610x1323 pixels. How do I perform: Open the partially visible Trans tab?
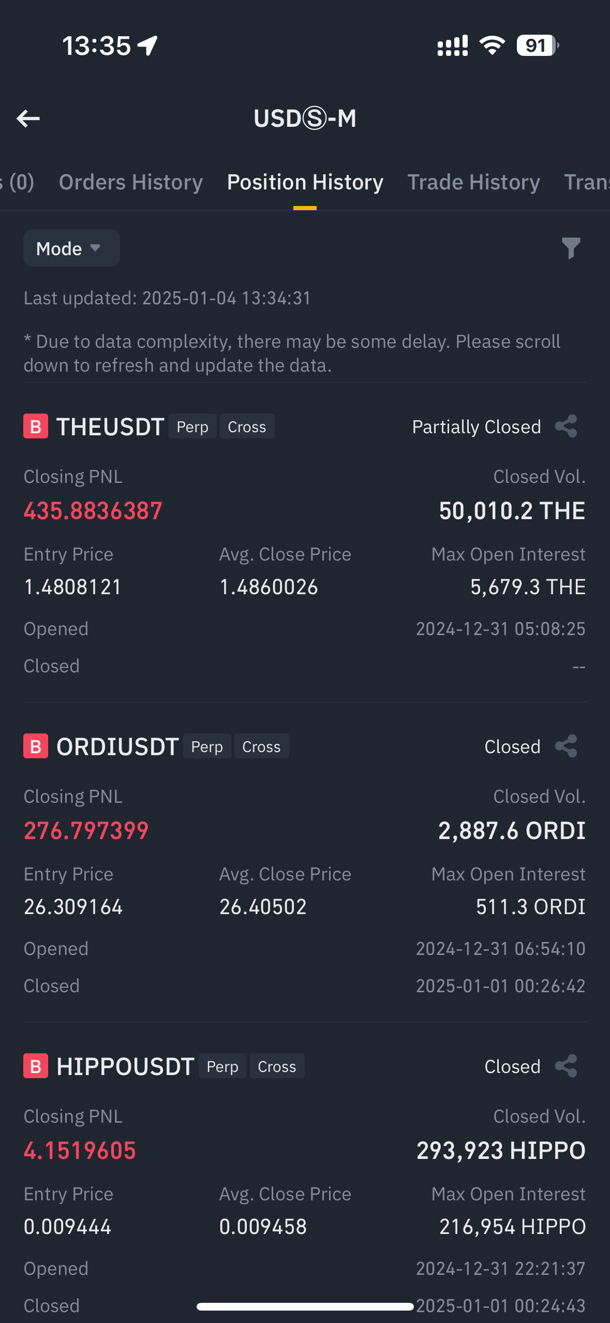(587, 182)
